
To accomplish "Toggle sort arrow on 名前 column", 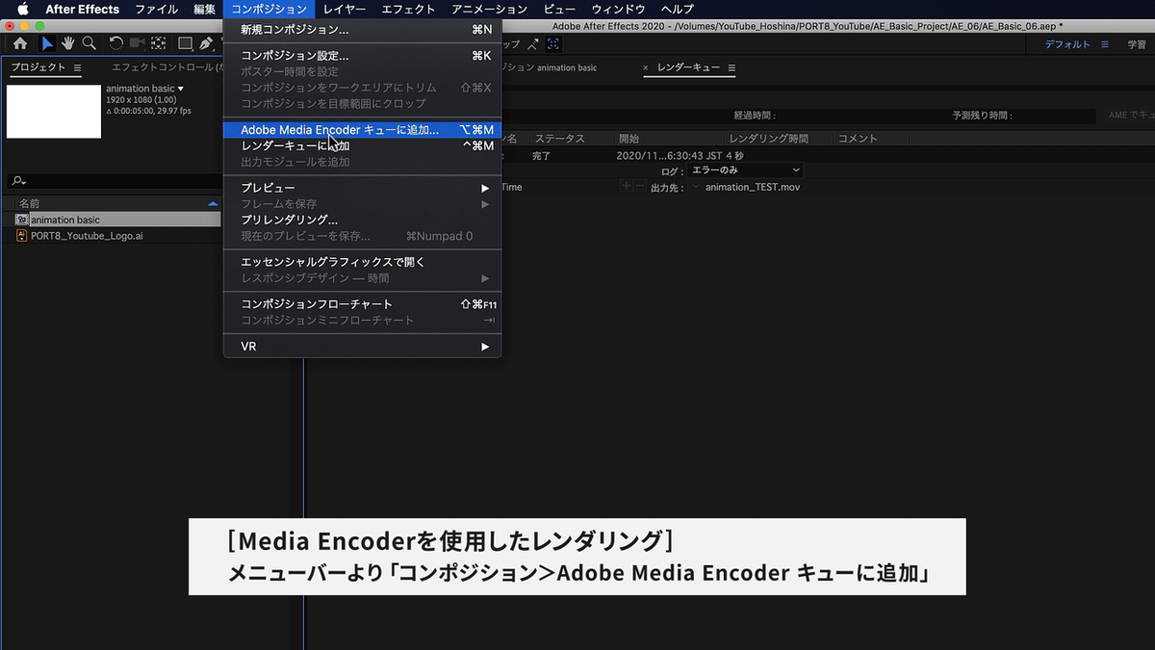I will pos(214,204).
